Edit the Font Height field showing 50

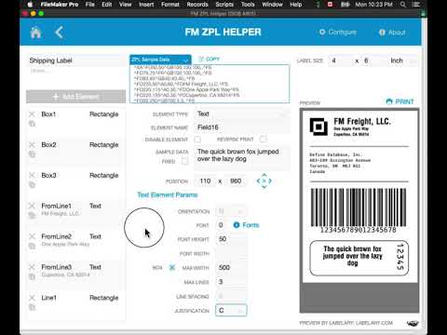(x=231, y=239)
